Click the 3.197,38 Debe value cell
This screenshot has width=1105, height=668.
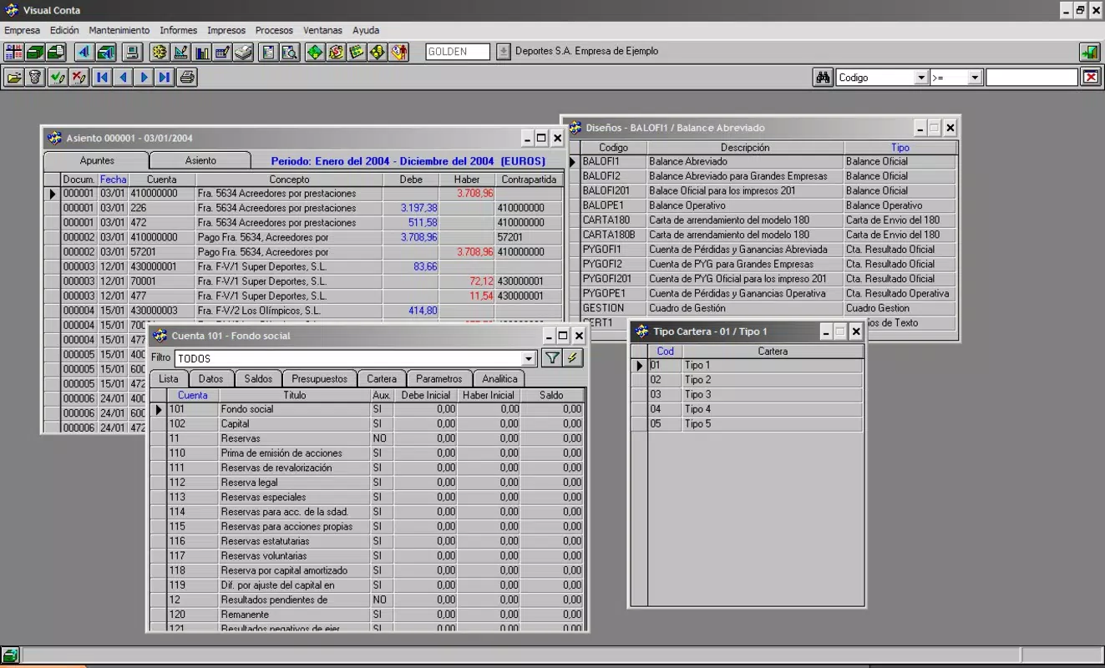pos(411,208)
